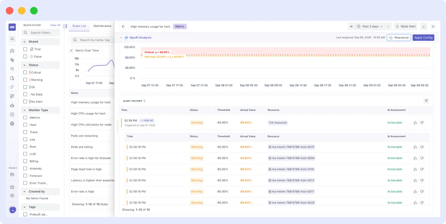Open the settings gear at sidebar bottom
446x224 pixels.
12,195
